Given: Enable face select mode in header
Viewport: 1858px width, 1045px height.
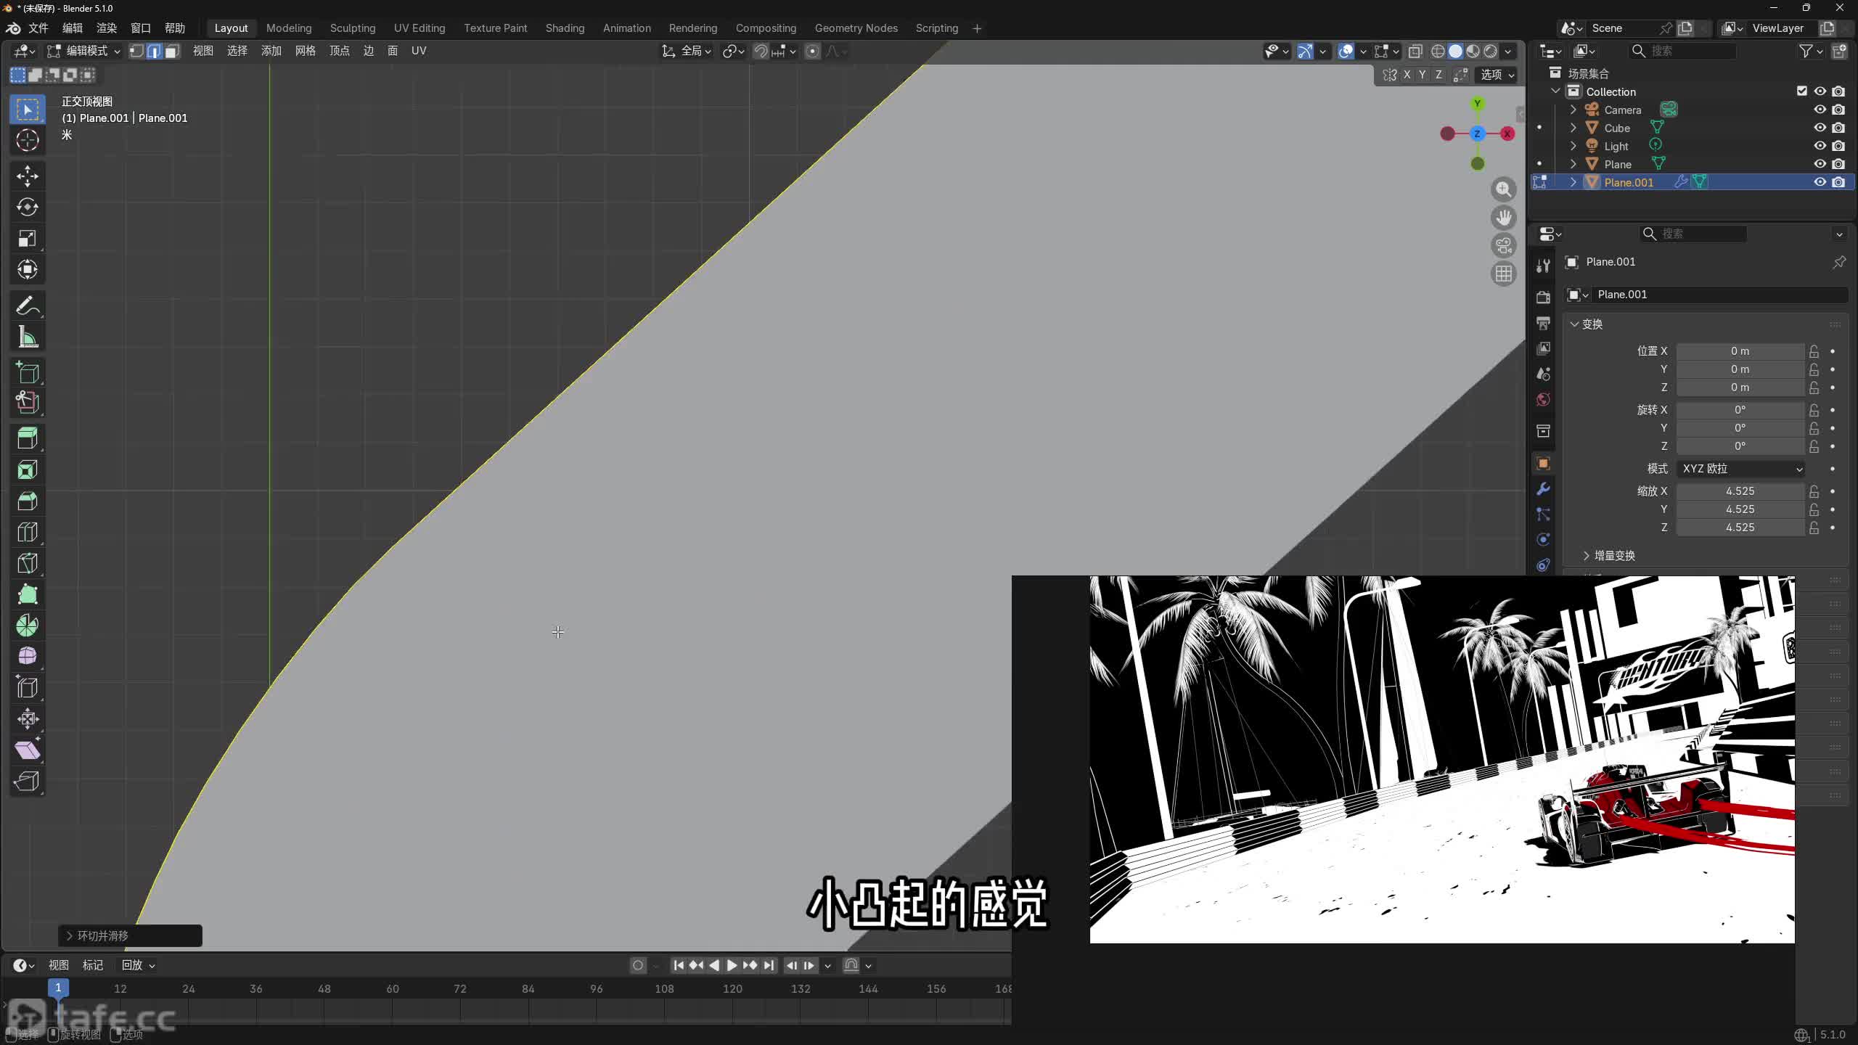Looking at the screenshot, I should point(171,51).
